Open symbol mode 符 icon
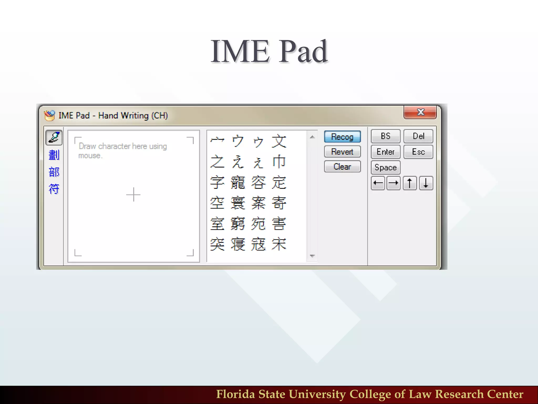 click(x=54, y=189)
